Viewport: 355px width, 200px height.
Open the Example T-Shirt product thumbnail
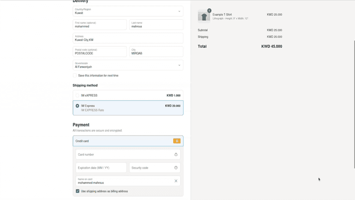coord(204,16)
